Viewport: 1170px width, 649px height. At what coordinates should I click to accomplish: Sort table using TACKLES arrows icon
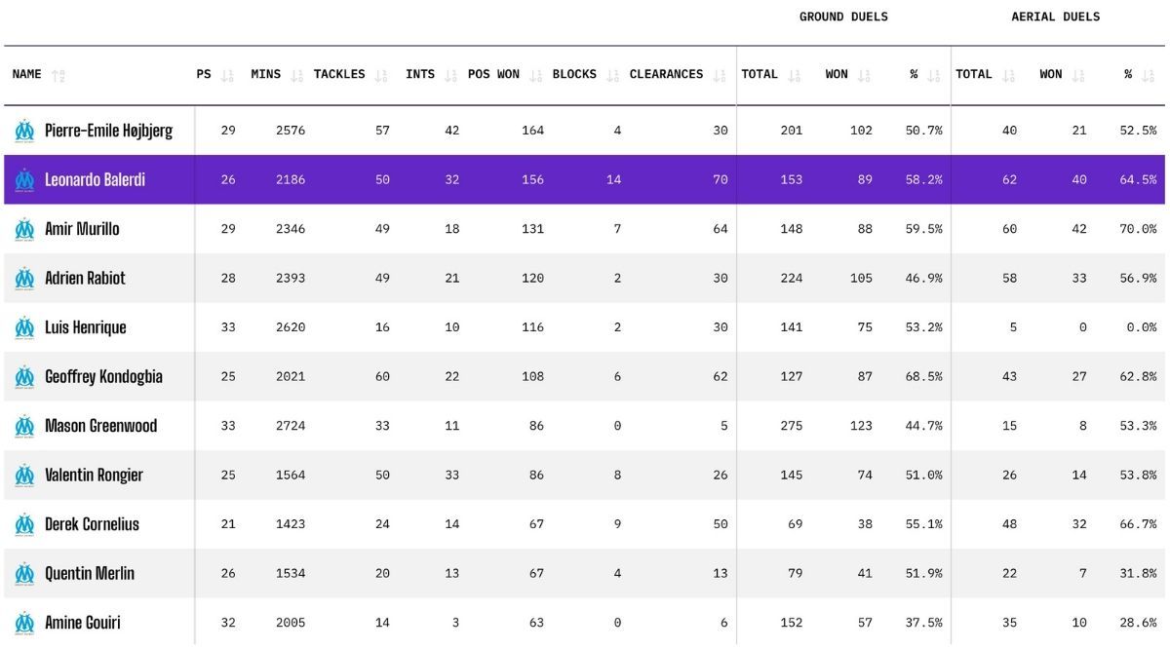click(x=381, y=75)
